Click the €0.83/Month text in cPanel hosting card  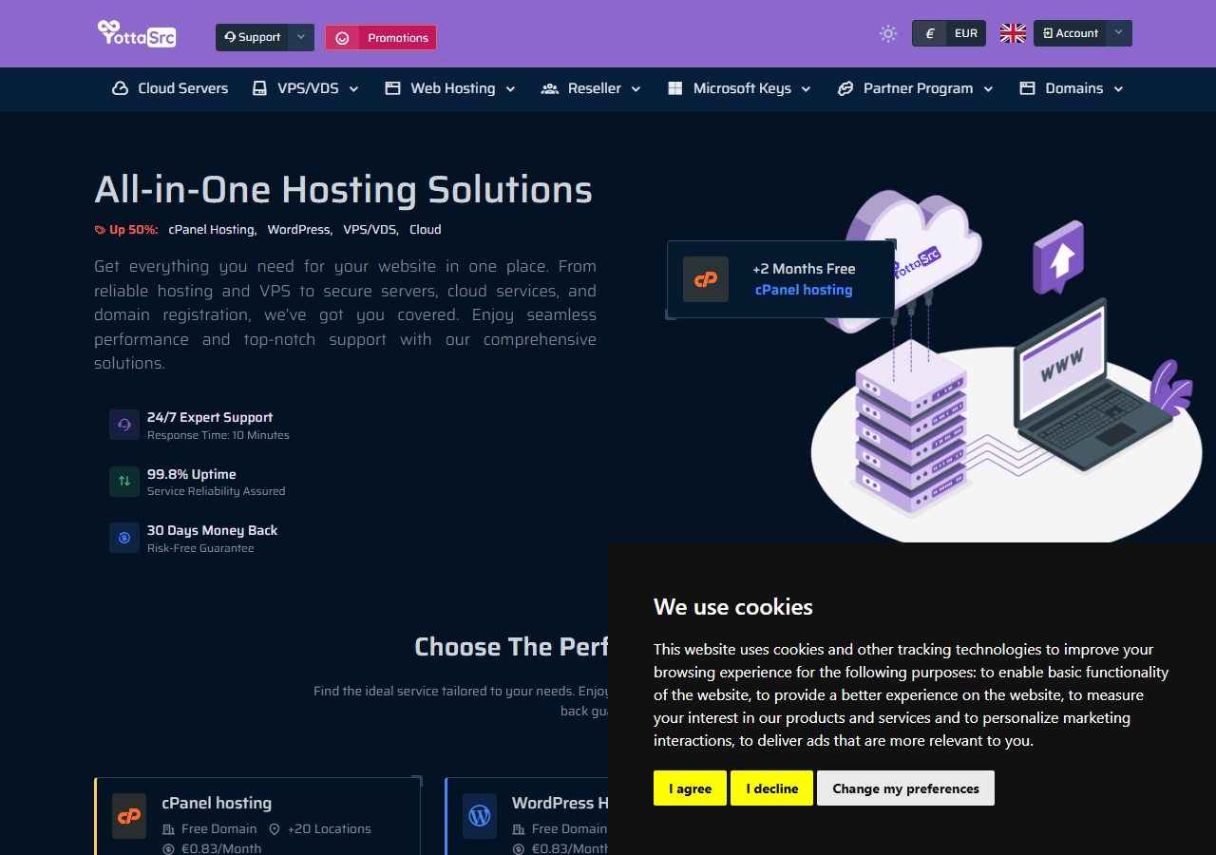coord(221,849)
